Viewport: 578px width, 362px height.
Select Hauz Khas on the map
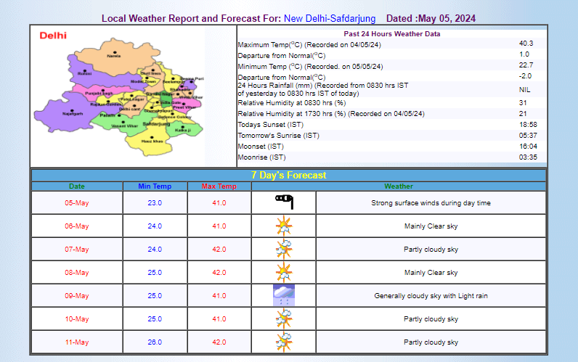(152, 140)
